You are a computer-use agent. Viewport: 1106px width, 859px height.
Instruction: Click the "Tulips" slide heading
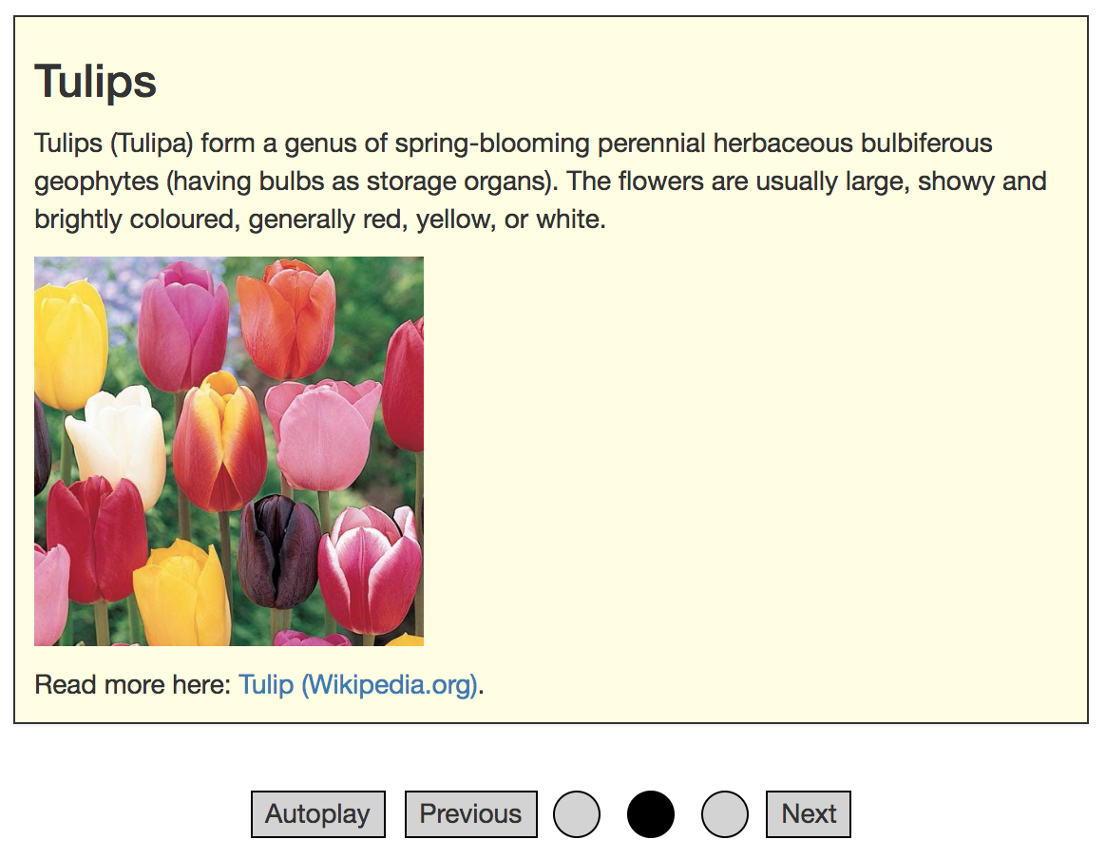click(x=96, y=82)
